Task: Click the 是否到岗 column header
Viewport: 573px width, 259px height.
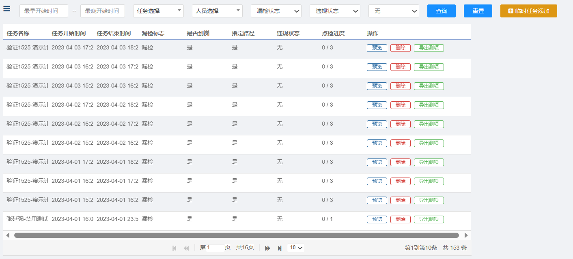Action: [x=198, y=33]
